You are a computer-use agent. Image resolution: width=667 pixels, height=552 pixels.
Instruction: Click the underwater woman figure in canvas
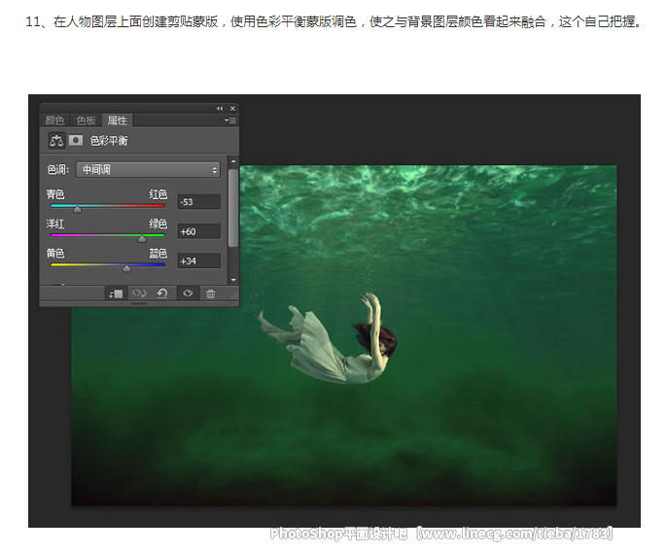pos(328,338)
